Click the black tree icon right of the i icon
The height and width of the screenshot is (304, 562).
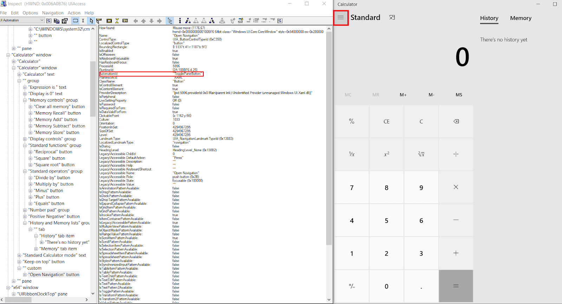pos(188,21)
